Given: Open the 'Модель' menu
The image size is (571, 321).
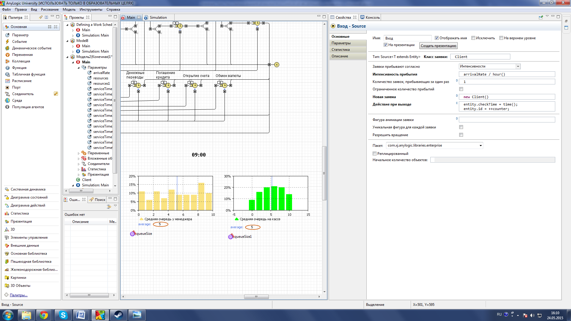Looking at the screenshot, I should coord(69,10).
